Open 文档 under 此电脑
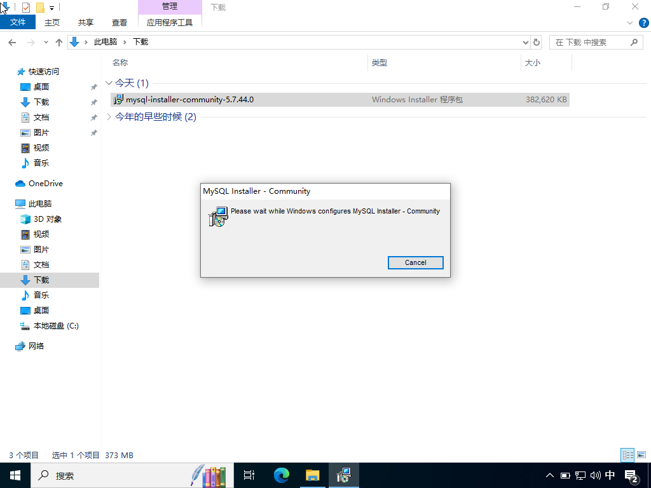 (41, 265)
